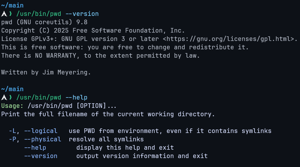The height and width of the screenshot is (167, 300).
Task: Click the green Usage: label
Action: click(x=12, y=106)
